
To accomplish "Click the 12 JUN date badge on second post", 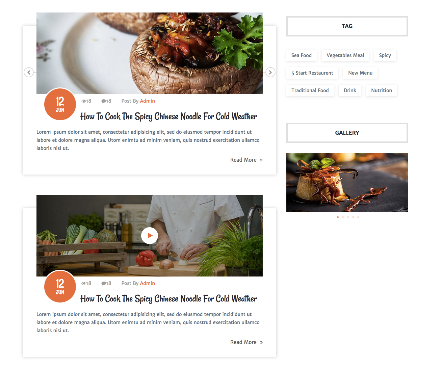I will pos(60,287).
